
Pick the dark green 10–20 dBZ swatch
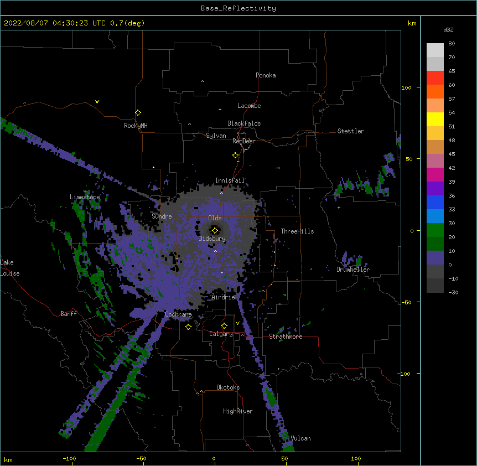coord(435,244)
